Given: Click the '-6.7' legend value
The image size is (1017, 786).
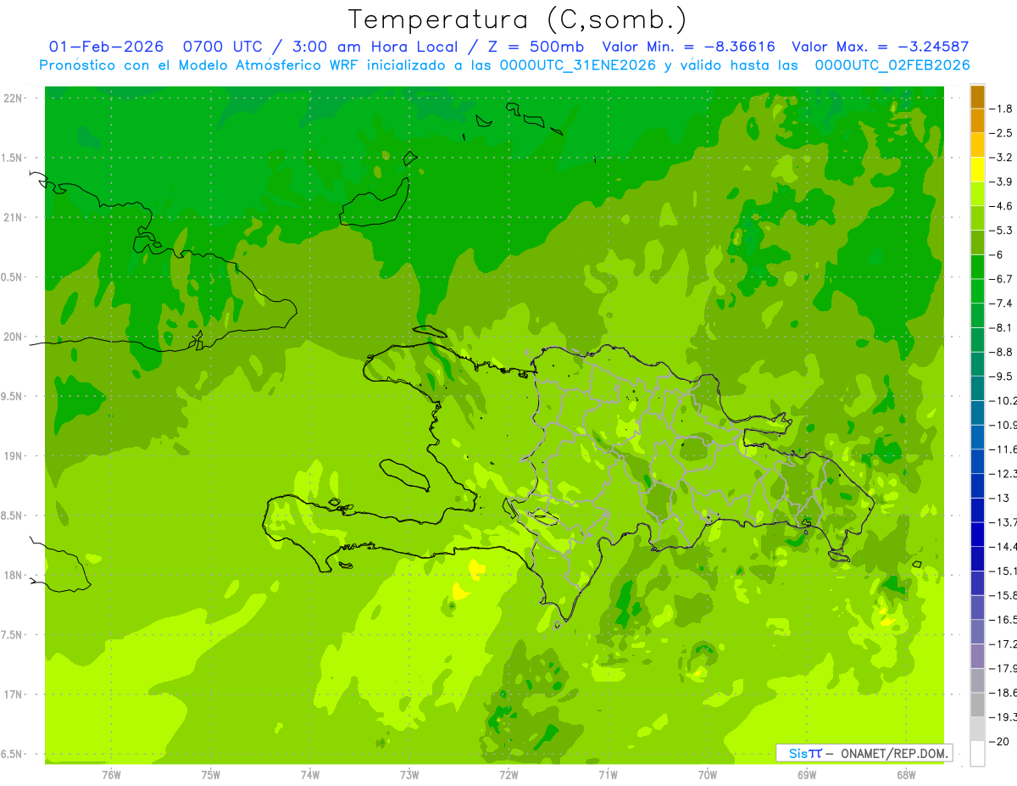Looking at the screenshot, I should click(1002, 279).
